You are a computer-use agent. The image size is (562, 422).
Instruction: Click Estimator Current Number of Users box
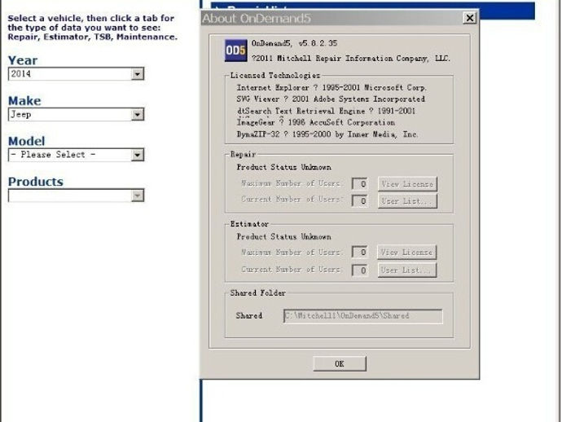click(359, 270)
